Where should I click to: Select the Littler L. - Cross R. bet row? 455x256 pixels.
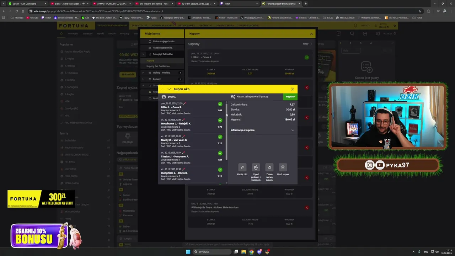click(192, 109)
